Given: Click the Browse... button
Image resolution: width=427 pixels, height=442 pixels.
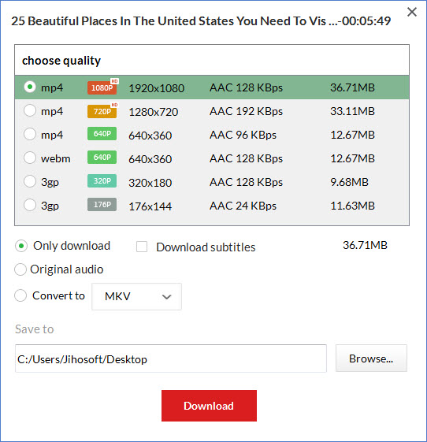Looking at the screenshot, I should coord(371,358).
